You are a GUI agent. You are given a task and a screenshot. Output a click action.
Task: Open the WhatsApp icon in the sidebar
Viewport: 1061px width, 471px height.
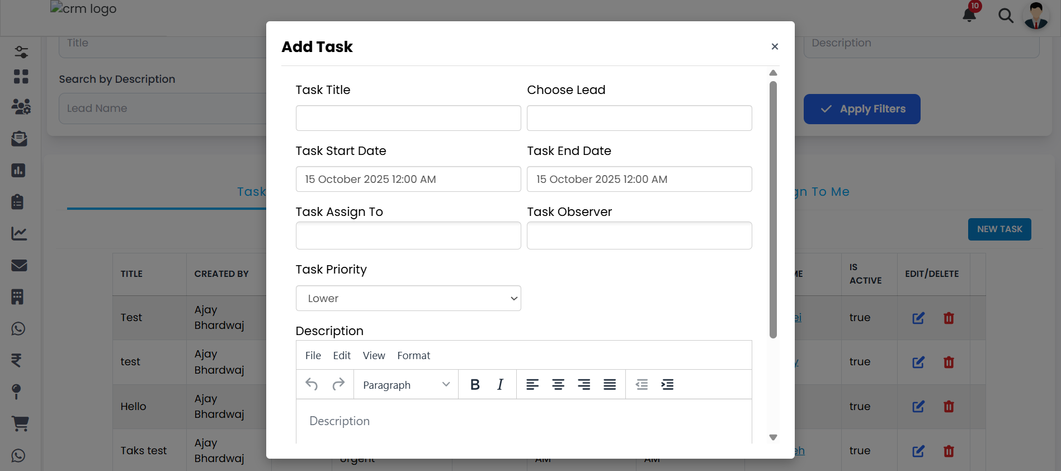point(18,329)
